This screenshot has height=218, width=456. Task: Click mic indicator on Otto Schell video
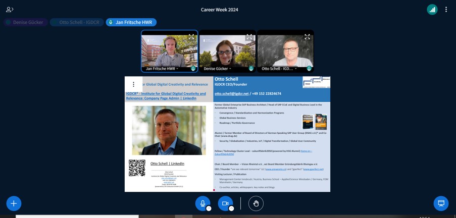(x=309, y=69)
